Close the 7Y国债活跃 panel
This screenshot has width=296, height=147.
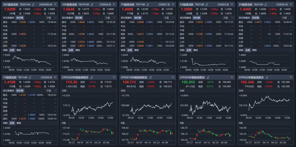(x=173, y=4)
